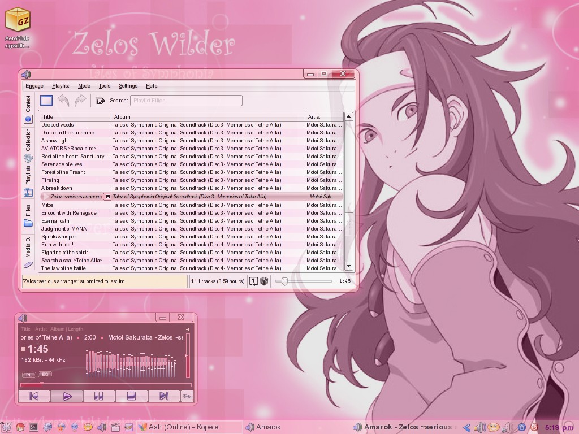
Task: Open the KDE K menu in taskbar
Action: click(6, 427)
